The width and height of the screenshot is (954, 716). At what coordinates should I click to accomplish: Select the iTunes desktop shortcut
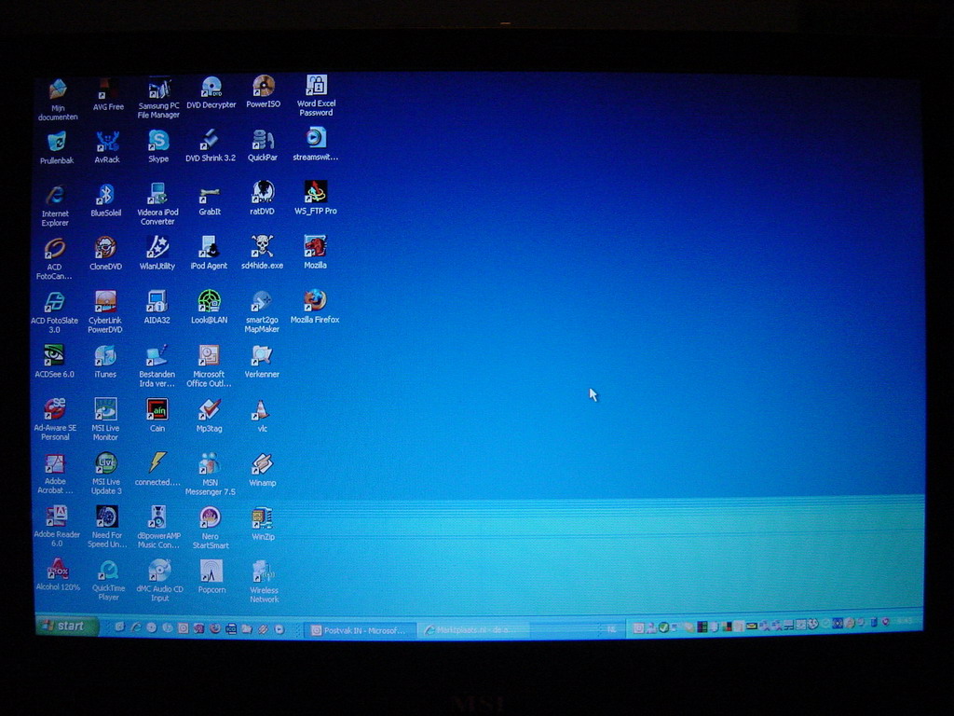coord(105,362)
